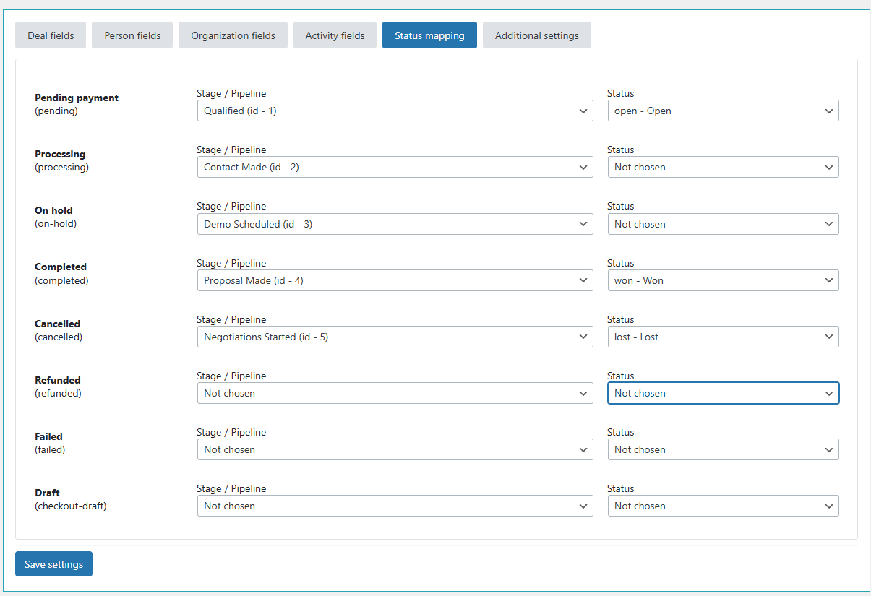The height and width of the screenshot is (596, 871).
Task: Open the Draft Stage dropdown
Action: [x=395, y=506]
